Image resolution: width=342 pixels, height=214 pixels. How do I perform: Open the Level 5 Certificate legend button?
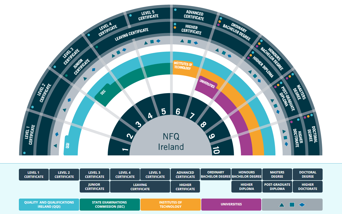tap(155, 174)
